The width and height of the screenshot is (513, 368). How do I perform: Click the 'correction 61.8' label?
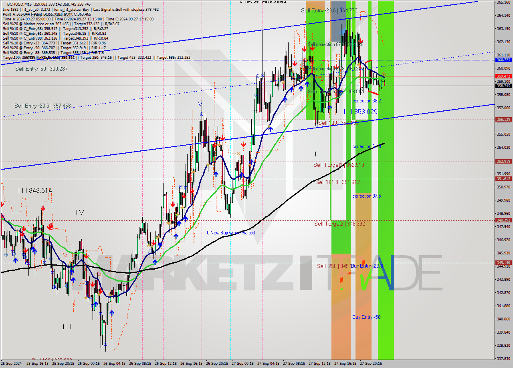point(367,146)
